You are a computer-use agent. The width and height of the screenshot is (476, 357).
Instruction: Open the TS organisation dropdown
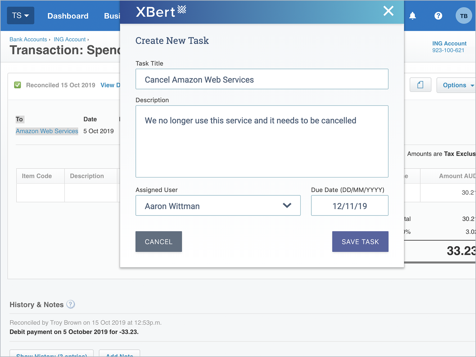click(21, 15)
